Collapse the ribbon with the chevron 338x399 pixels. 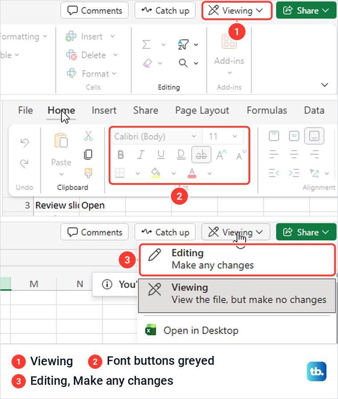coord(325,85)
